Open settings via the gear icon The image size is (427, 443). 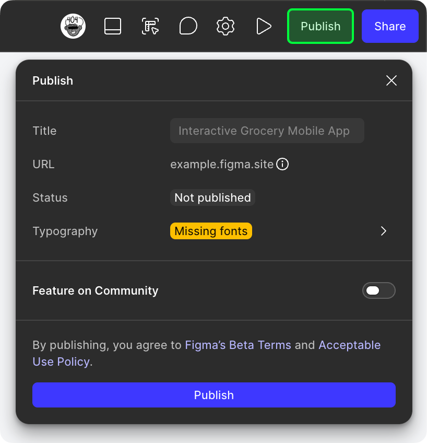[225, 26]
